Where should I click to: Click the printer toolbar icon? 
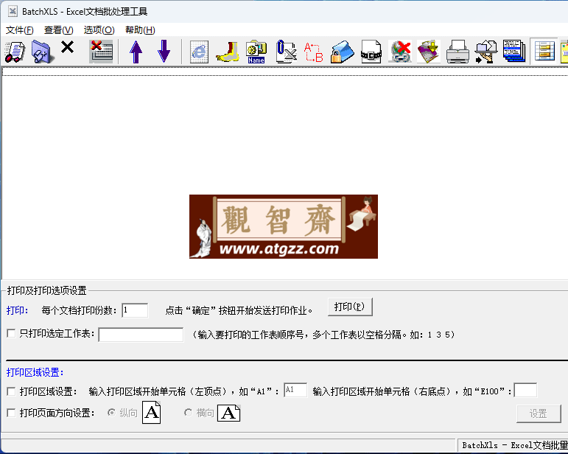[457, 52]
